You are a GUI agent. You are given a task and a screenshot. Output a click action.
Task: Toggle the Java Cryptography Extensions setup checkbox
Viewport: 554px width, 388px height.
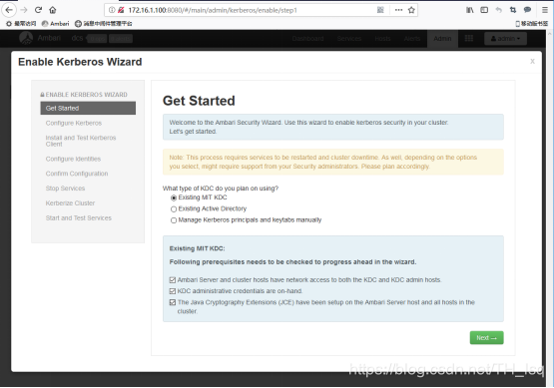click(x=173, y=302)
